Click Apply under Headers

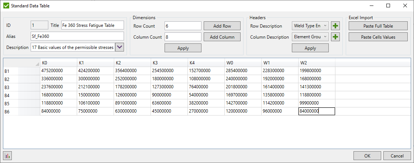coord(310,48)
